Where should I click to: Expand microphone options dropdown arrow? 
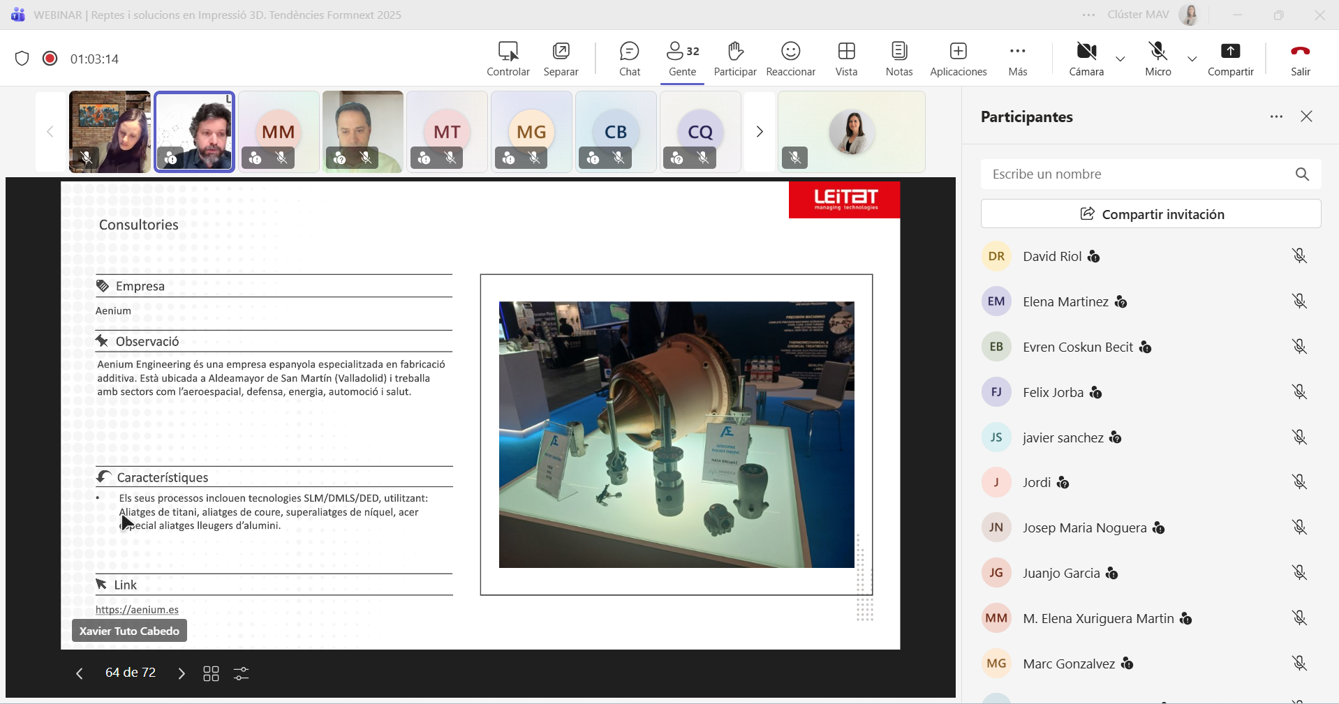pyautogui.click(x=1192, y=59)
